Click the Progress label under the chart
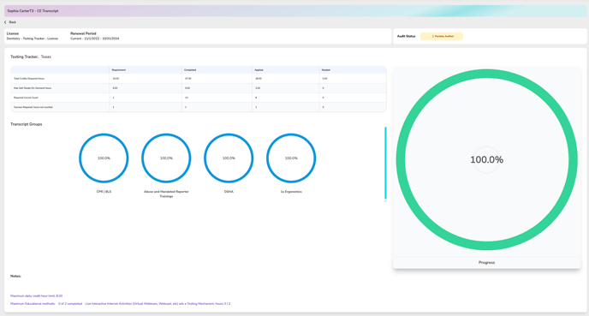The image size is (589, 316). click(x=486, y=263)
